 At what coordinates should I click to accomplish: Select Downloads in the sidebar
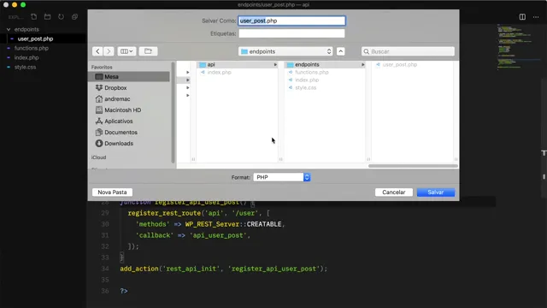[x=119, y=144]
